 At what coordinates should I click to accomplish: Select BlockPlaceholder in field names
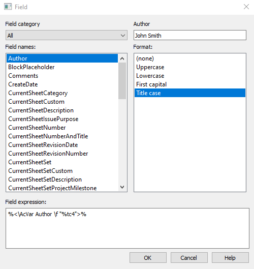pos(62,67)
